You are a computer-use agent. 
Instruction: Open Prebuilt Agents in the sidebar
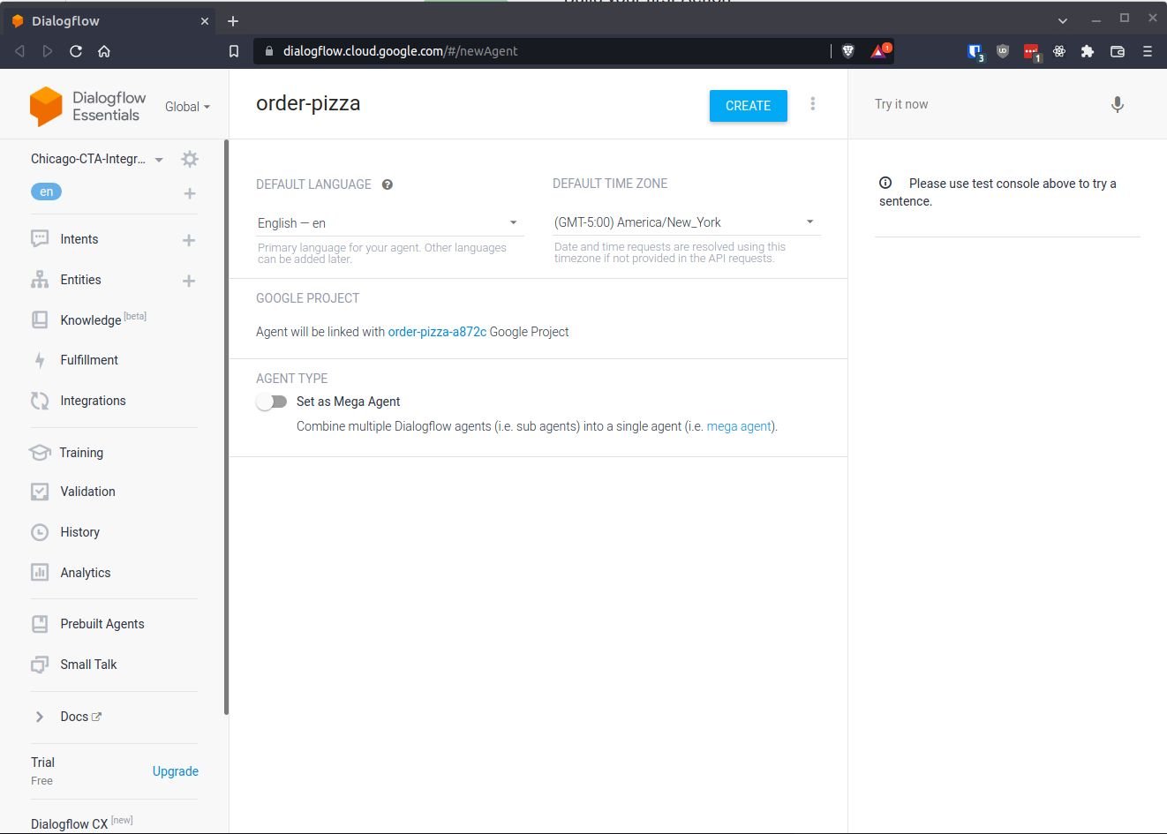102,624
